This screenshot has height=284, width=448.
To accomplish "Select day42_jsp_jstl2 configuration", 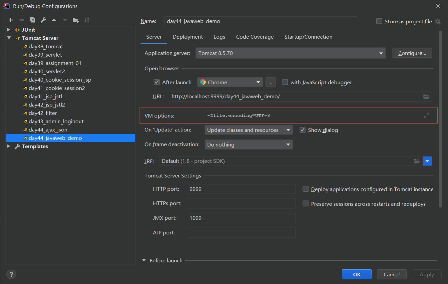I will pos(47,105).
